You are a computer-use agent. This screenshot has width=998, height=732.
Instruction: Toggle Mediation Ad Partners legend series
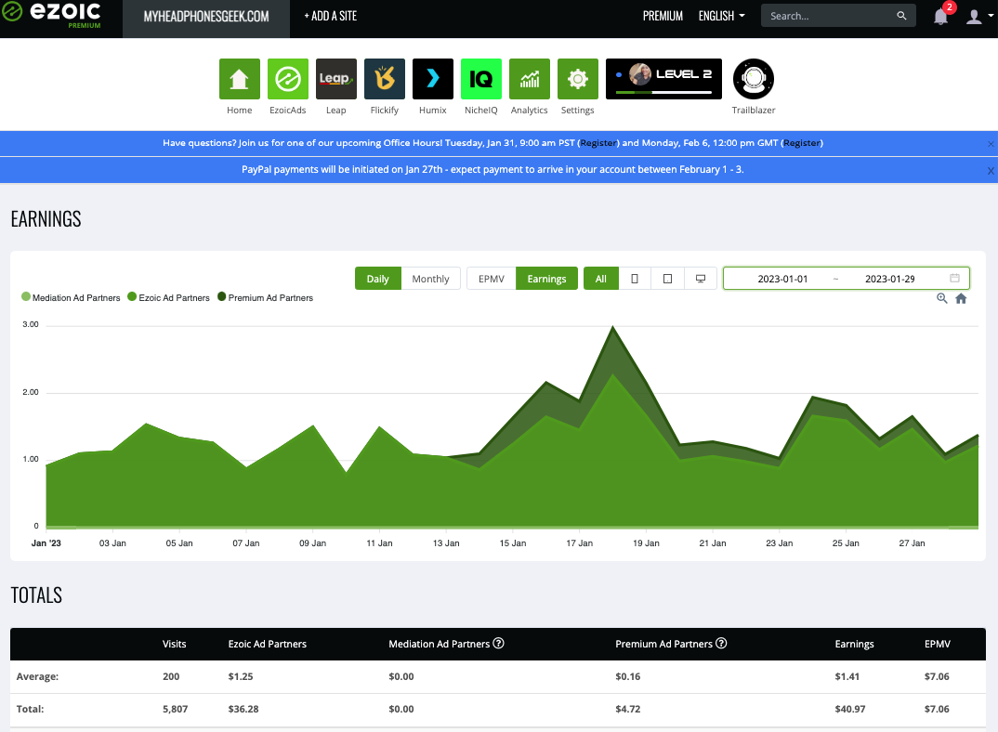[x=71, y=297]
